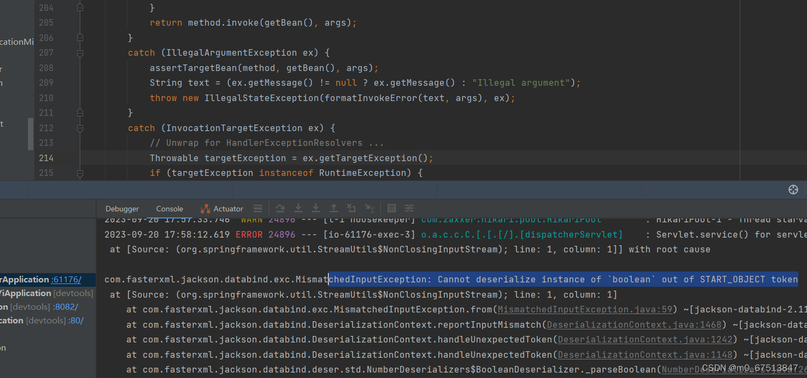Select the Step Over debugger icon

[280, 208]
